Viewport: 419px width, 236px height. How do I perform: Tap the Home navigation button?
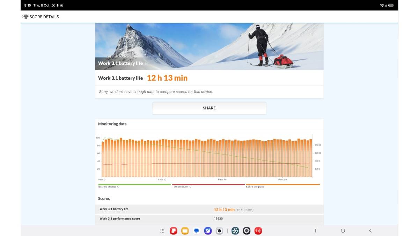[343, 231]
